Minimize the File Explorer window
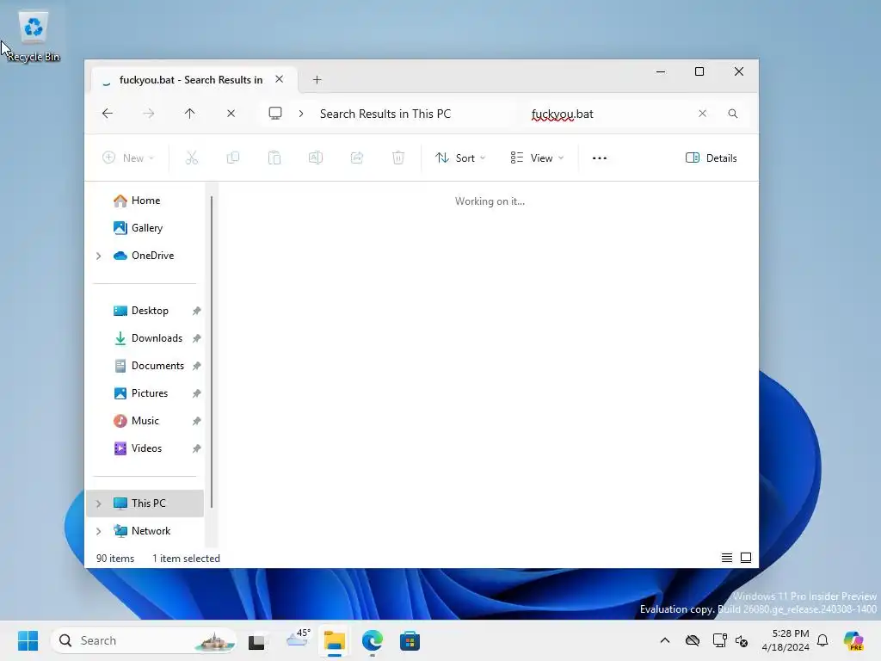881x661 pixels. (x=661, y=72)
